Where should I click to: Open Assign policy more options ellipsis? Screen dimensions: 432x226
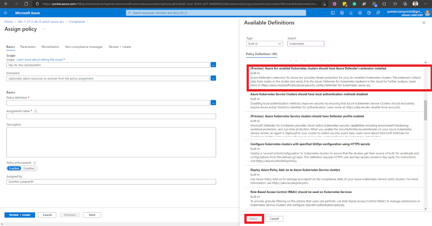[44, 29]
